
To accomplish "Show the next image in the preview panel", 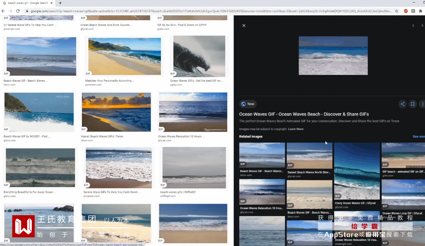I will (422, 26).
